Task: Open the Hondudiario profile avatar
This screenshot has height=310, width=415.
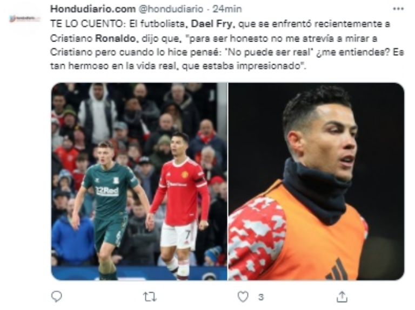Action: (25, 18)
